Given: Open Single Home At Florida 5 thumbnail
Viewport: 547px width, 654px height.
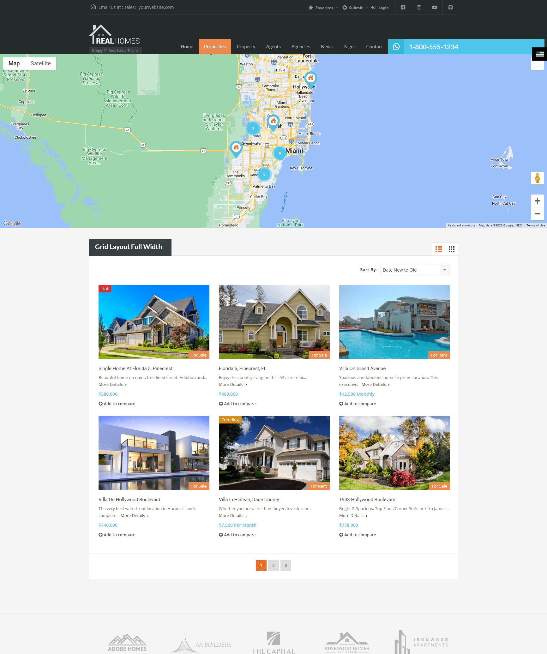Looking at the screenshot, I should [154, 322].
